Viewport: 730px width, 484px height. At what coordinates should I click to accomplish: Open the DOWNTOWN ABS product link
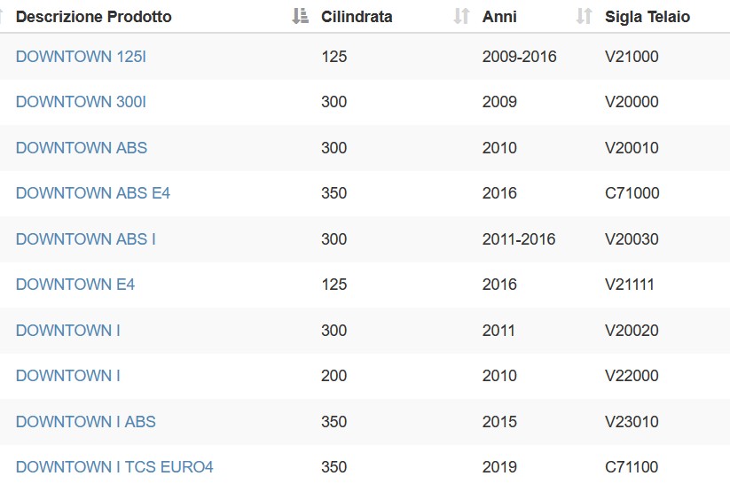pos(82,147)
